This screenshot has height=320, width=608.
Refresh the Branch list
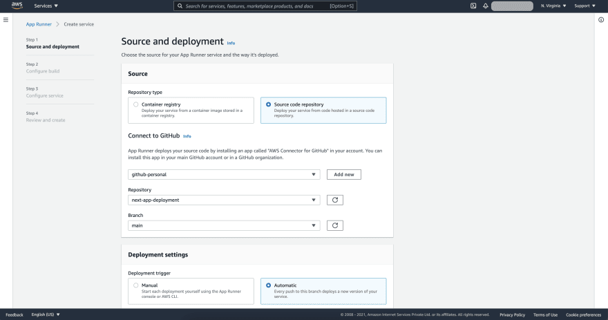click(x=335, y=225)
